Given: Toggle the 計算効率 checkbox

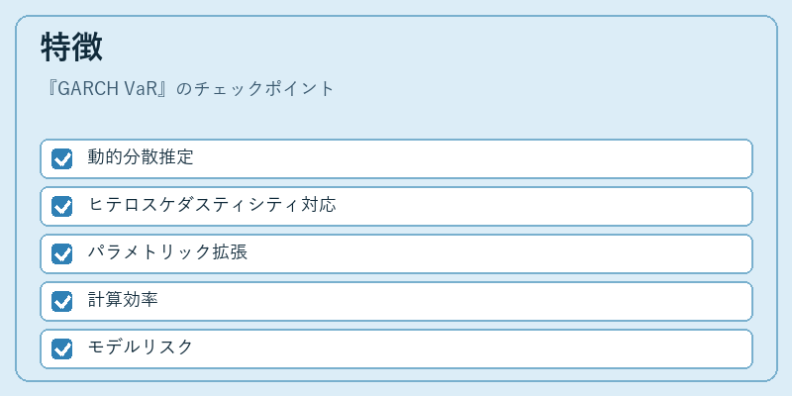Looking at the screenshot, I should [x=62, y=302].
